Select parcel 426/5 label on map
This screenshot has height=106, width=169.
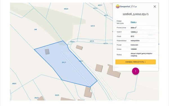[72, 42]
